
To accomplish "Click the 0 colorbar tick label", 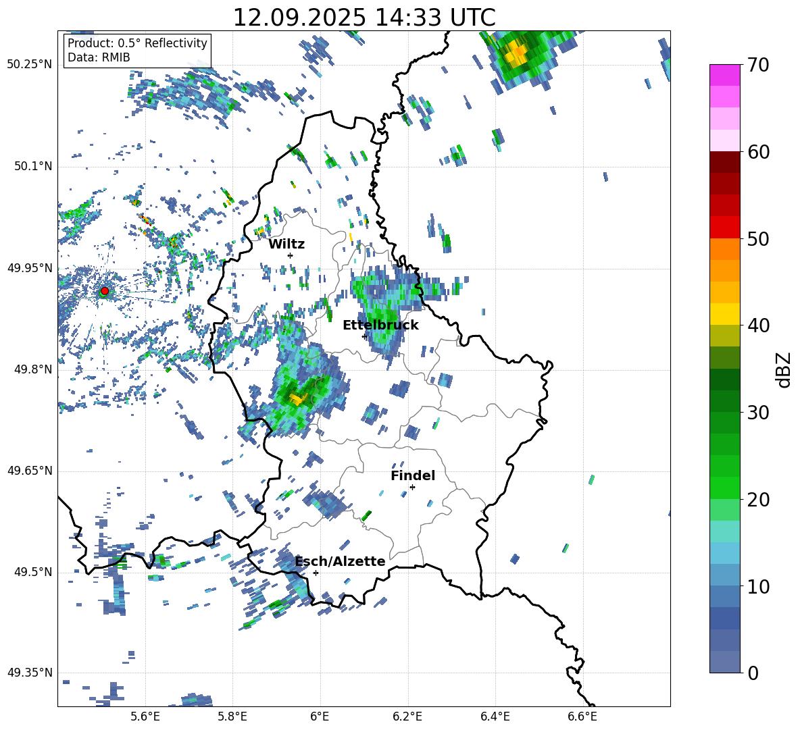I will coord(752,673).
